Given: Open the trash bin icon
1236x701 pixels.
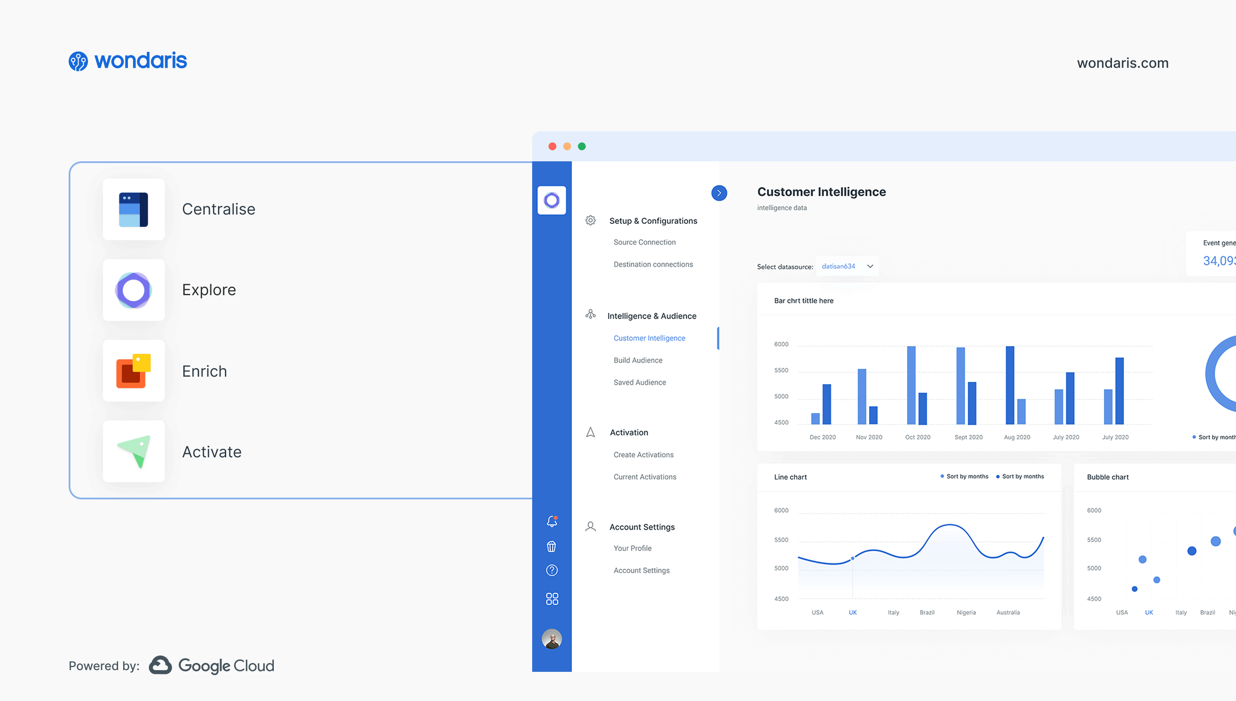Looking at the screenshot, I should coord(552,547).
